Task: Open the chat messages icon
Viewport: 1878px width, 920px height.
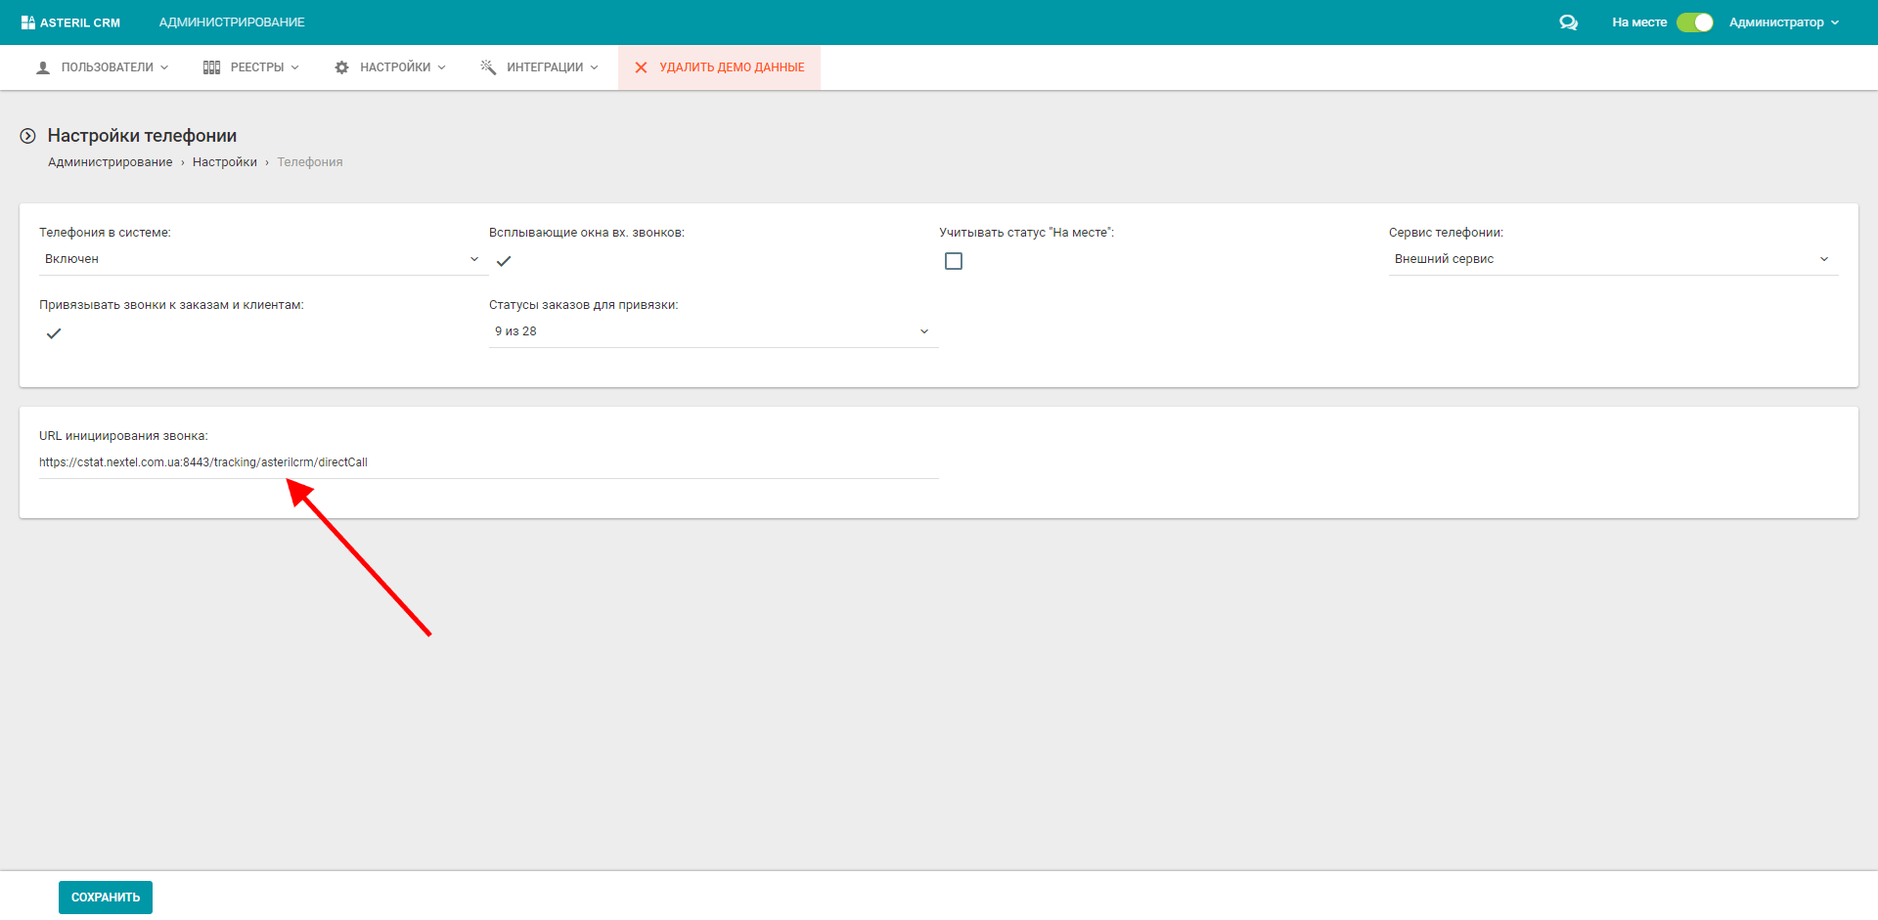Action: click(1568, 22)
